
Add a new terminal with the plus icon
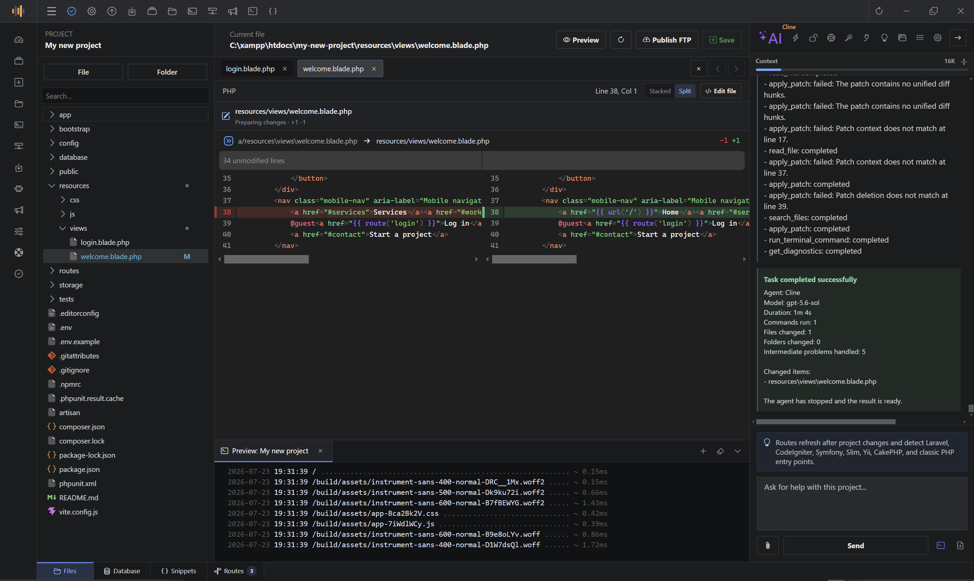click(x=703, y=451)
